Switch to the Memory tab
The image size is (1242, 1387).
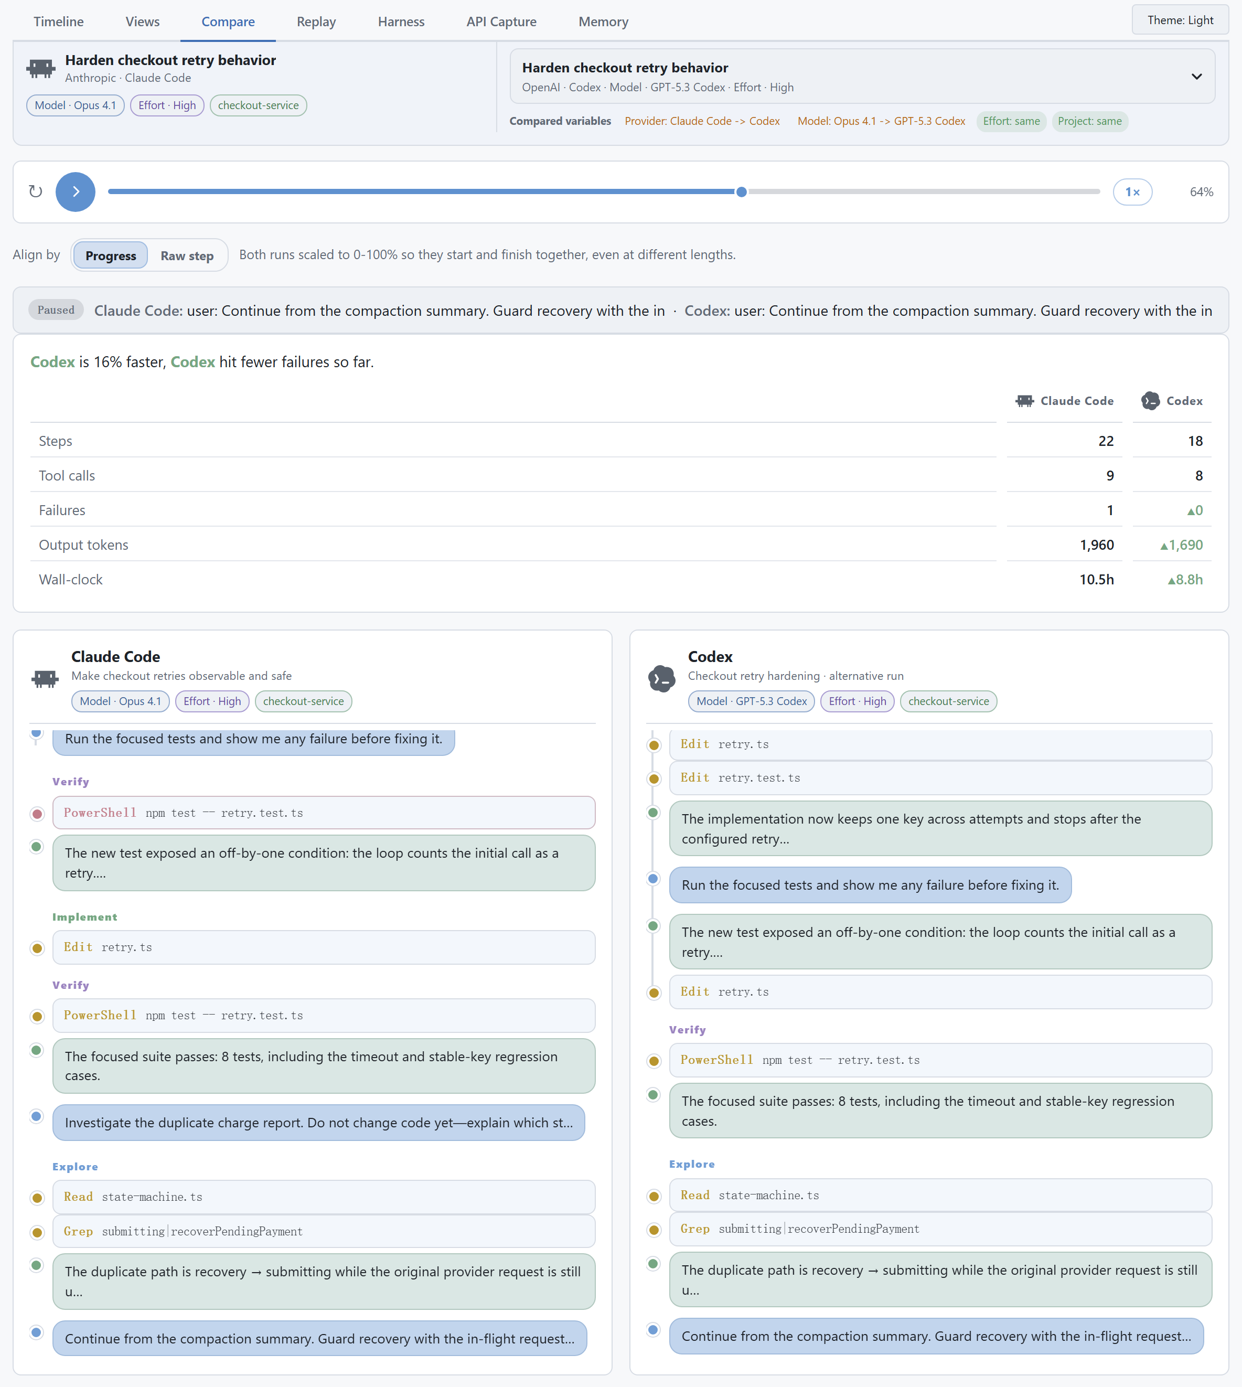pos(603,21)
